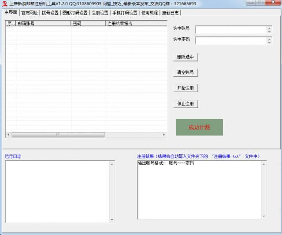Screen dimensions: 282x235
Task: Open the 手机打码设置 tab
Action: [x=125, y=13]
